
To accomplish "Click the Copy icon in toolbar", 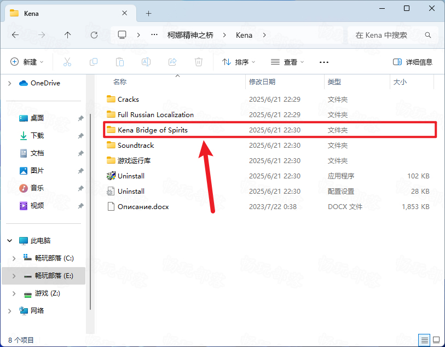I will (x=94, y=62).
